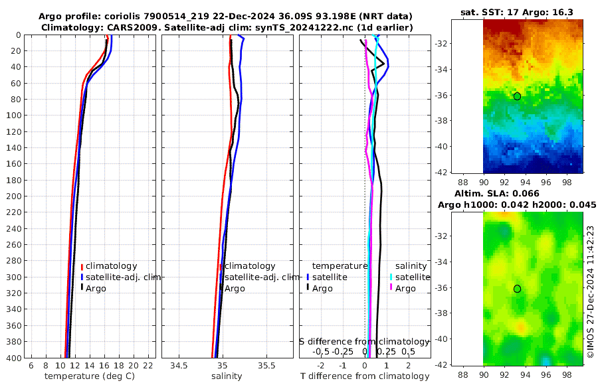Click temperature axis tick label '22'
Screen dimensions: 598x385
(148, 366)
